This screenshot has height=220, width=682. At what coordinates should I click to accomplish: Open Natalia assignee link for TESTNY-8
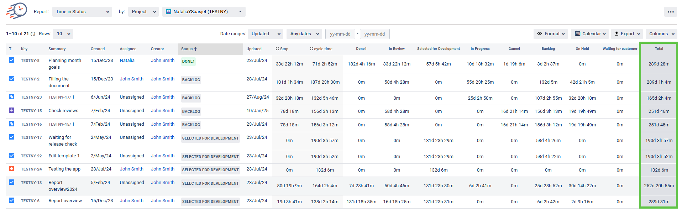(x=127, y=61)
